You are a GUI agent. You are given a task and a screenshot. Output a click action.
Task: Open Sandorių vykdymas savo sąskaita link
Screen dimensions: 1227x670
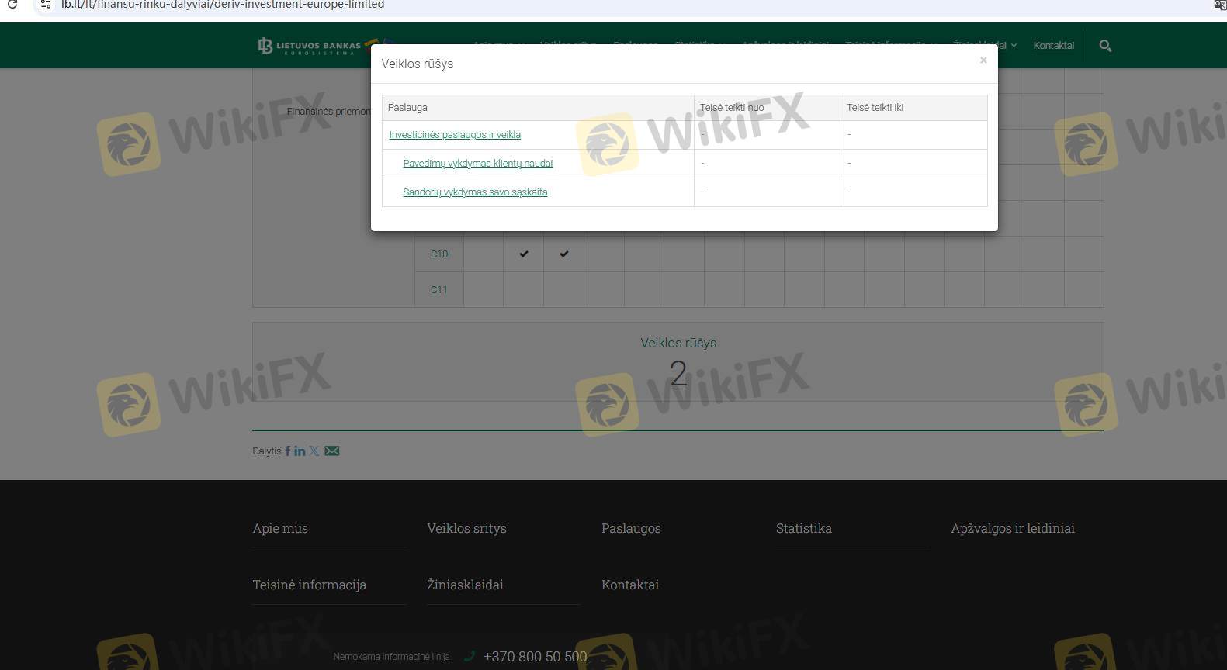click(475, 192)
